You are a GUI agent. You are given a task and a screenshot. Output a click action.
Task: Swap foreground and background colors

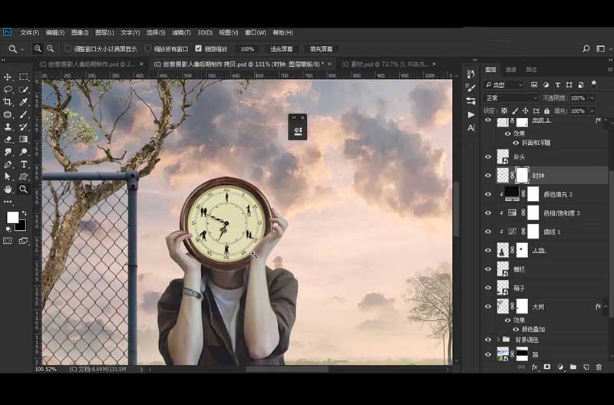coord(25,213)
